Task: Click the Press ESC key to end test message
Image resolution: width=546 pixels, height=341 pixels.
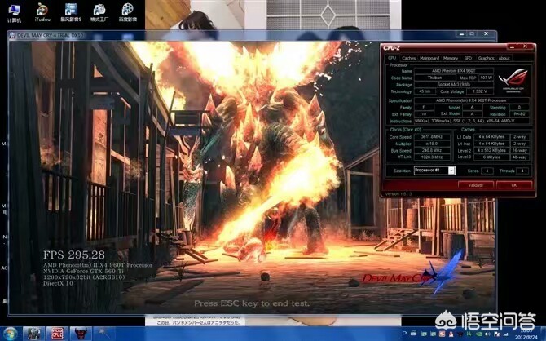Action: click(252, 303)
